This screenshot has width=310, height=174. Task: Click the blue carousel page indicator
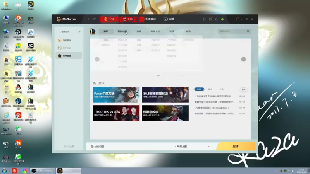[158, 75]
